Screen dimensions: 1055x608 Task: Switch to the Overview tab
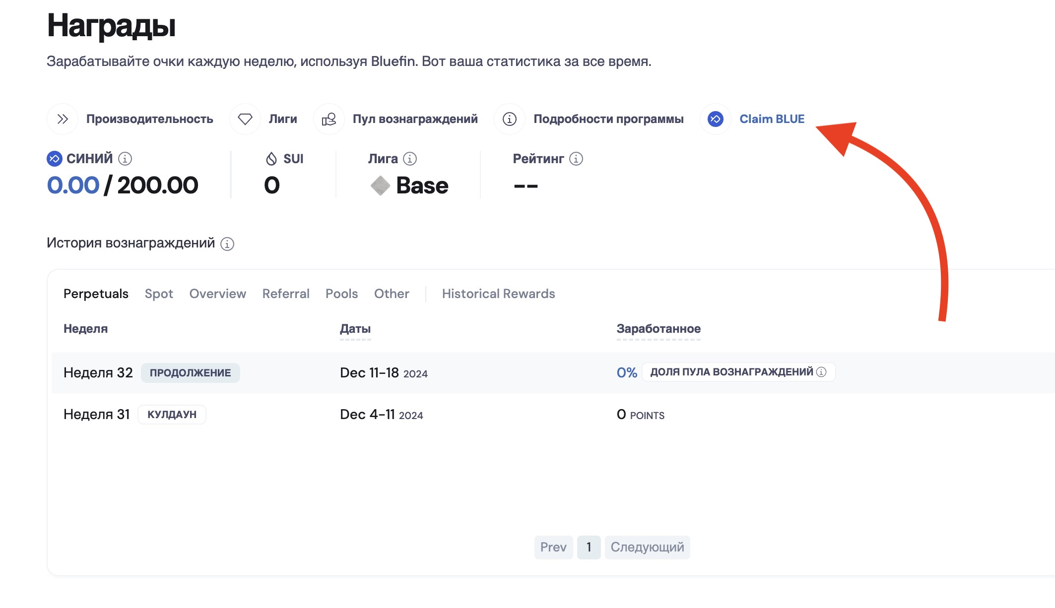click(218, 294)
